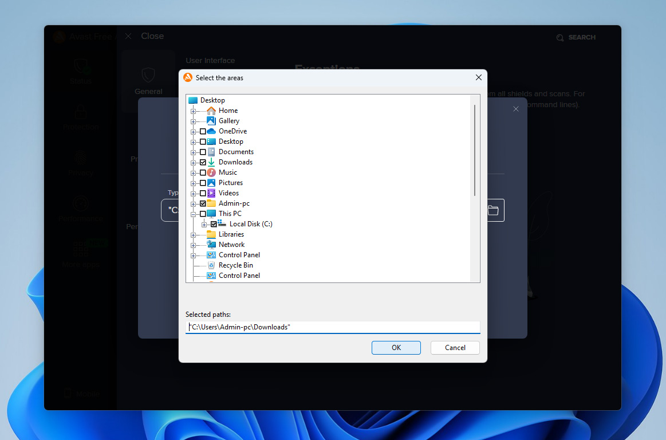This screenshot has width=666, height=440.
Task: Click the Gallery icon in the tree
Action: pos(211,121)
